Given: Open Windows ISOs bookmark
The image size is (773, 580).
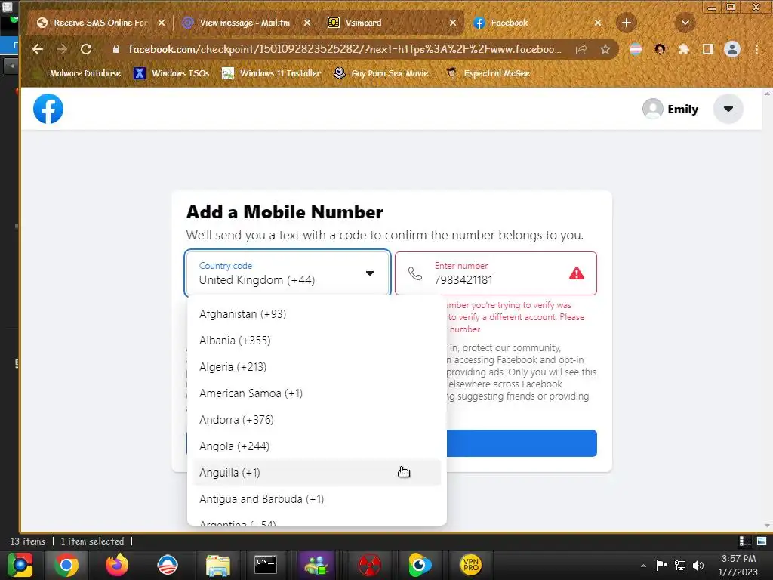Looking at the screenshot, I should coord(171,73).
